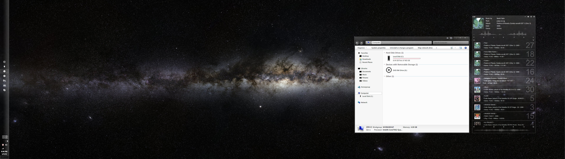Collapse the Hard Disk Drives group
The image size is (565, 159).
[x=384, y=53]
